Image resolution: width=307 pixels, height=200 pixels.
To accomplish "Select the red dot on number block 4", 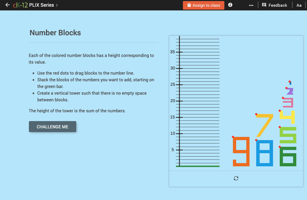I will point(280,110).
